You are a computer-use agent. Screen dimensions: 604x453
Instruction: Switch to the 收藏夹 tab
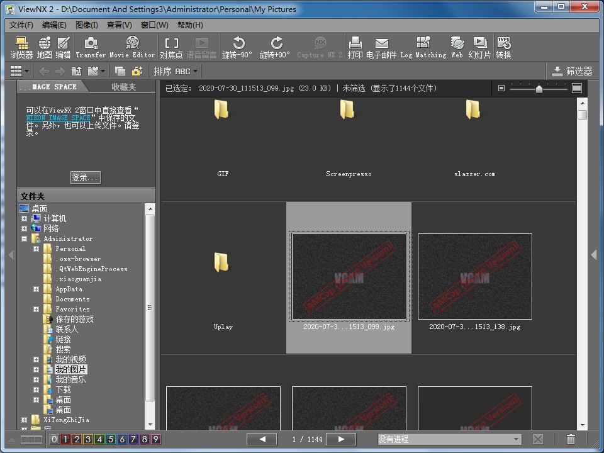[124, 87]
